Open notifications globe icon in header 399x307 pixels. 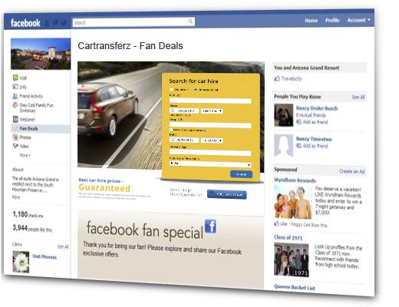pos(64,23)
